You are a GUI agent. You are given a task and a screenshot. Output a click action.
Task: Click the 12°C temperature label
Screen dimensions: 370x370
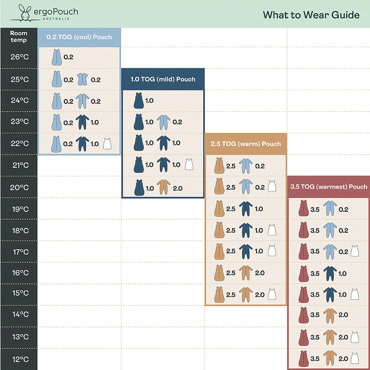click(19, 359)
